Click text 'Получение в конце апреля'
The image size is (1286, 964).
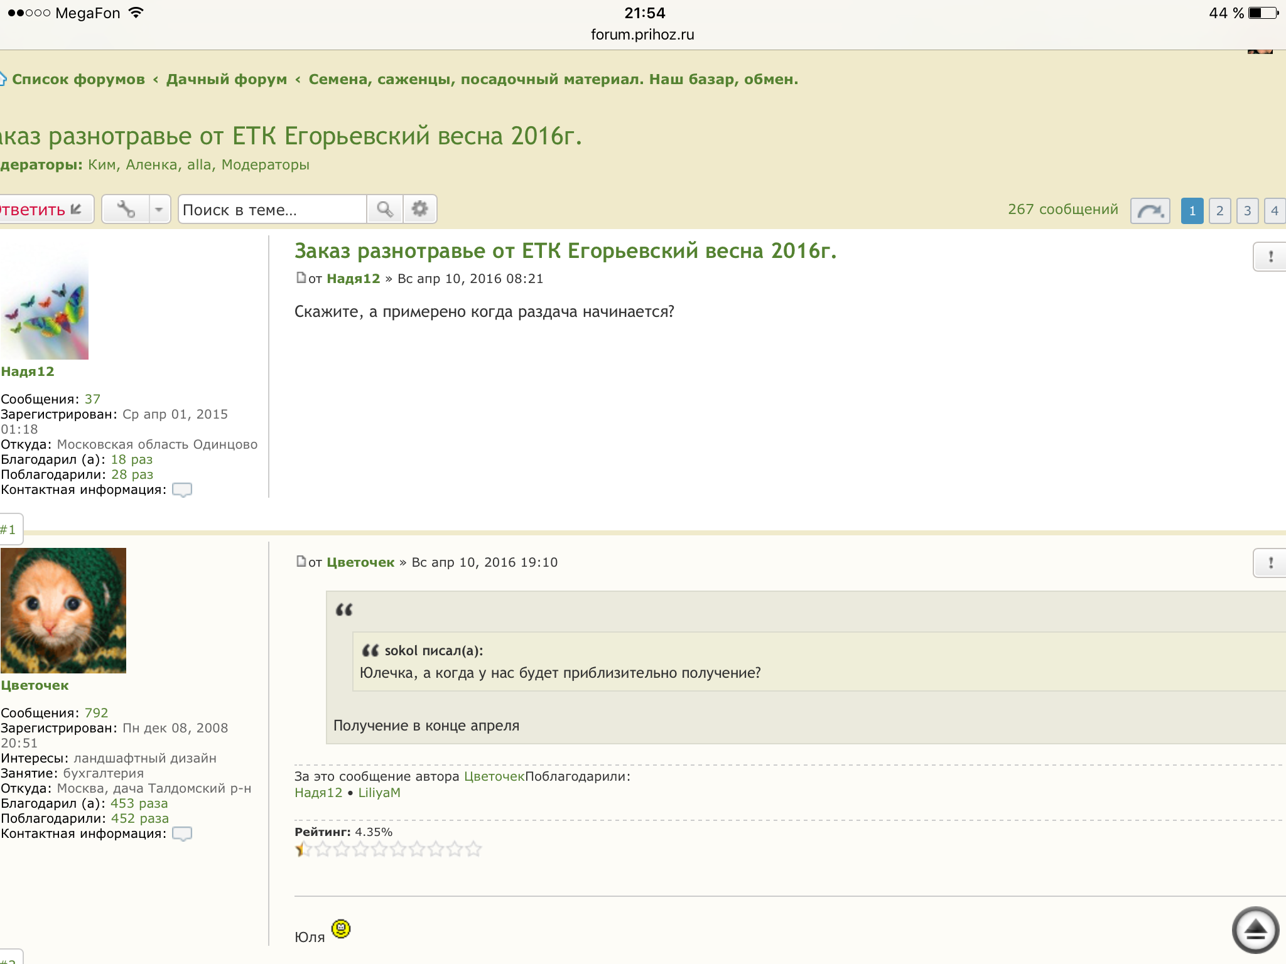pyautogui.click(x=426, y=726)
